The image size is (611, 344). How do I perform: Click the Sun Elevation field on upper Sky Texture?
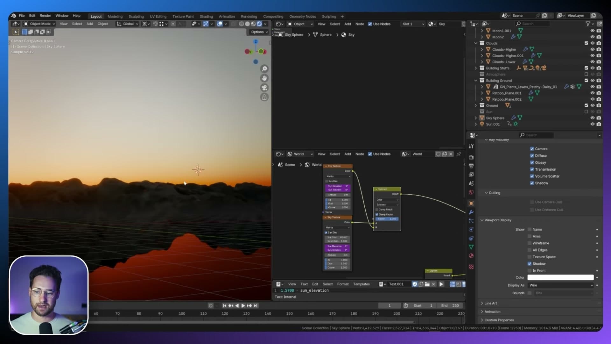(x=338, y=186)
